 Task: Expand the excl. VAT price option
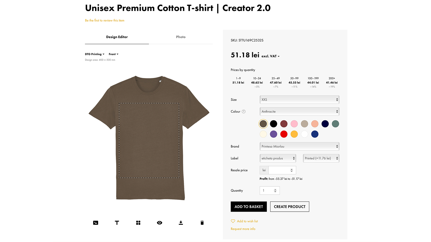(x=270, y=56)
